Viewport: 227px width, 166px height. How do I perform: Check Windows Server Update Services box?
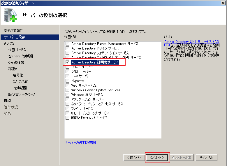68,90
